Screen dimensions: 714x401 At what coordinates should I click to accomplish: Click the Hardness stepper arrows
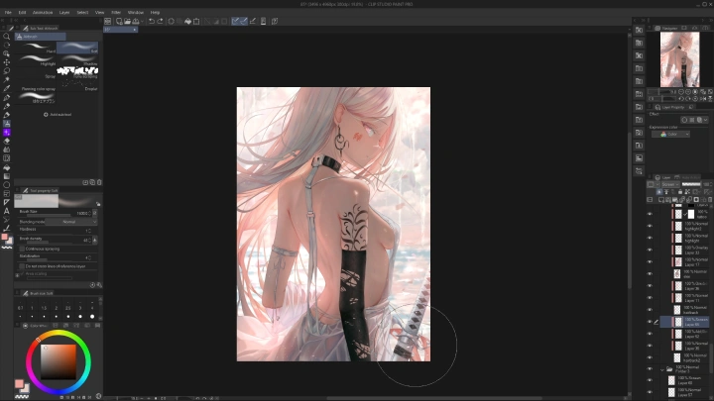point(90,231)
